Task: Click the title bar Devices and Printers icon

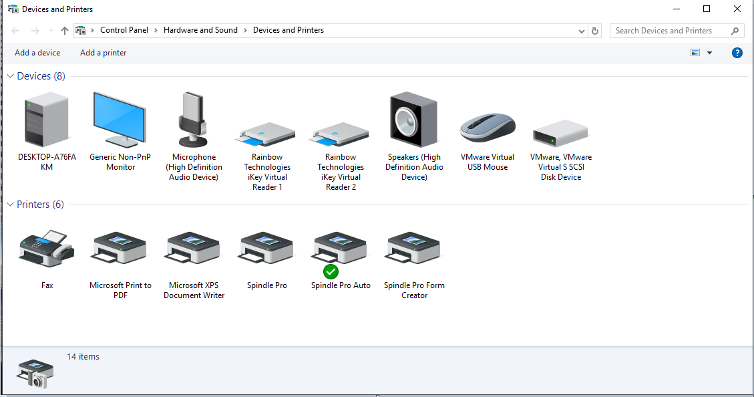Action: (x=13, y=9)
